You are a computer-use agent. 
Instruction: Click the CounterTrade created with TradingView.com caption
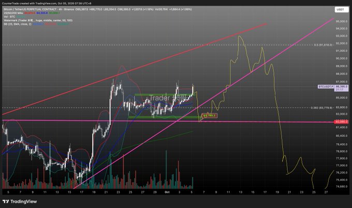point(47,4)
